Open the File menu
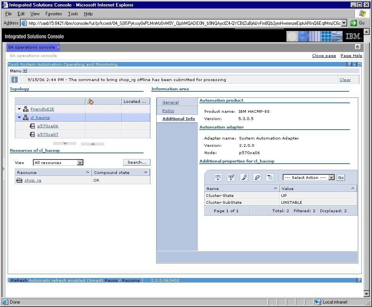Image resolution: width=372 pixels, height=307 pixels. [8, 14]
